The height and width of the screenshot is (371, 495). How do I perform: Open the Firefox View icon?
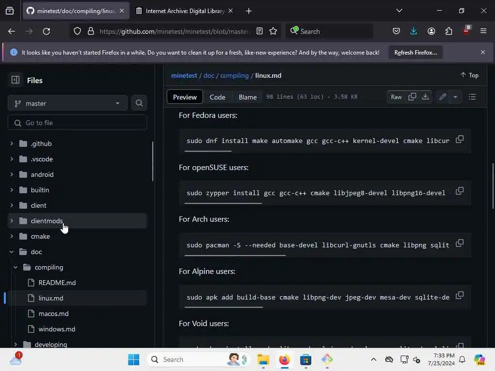pyautogui.click(x=10, y=11)
